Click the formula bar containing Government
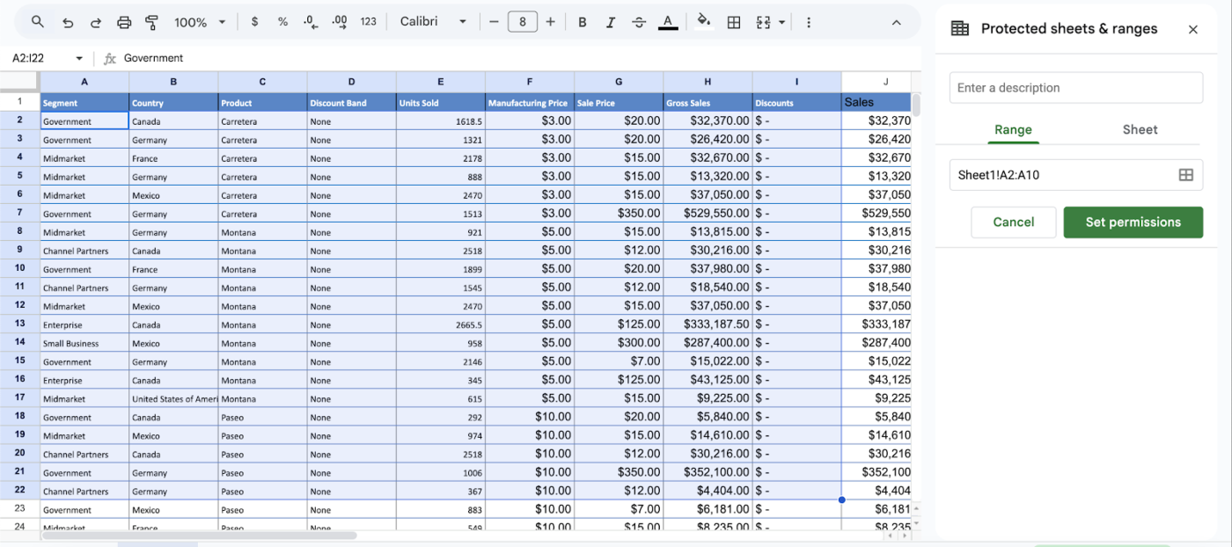This screenshot has height=547, width=1232. tap(517, 58)
